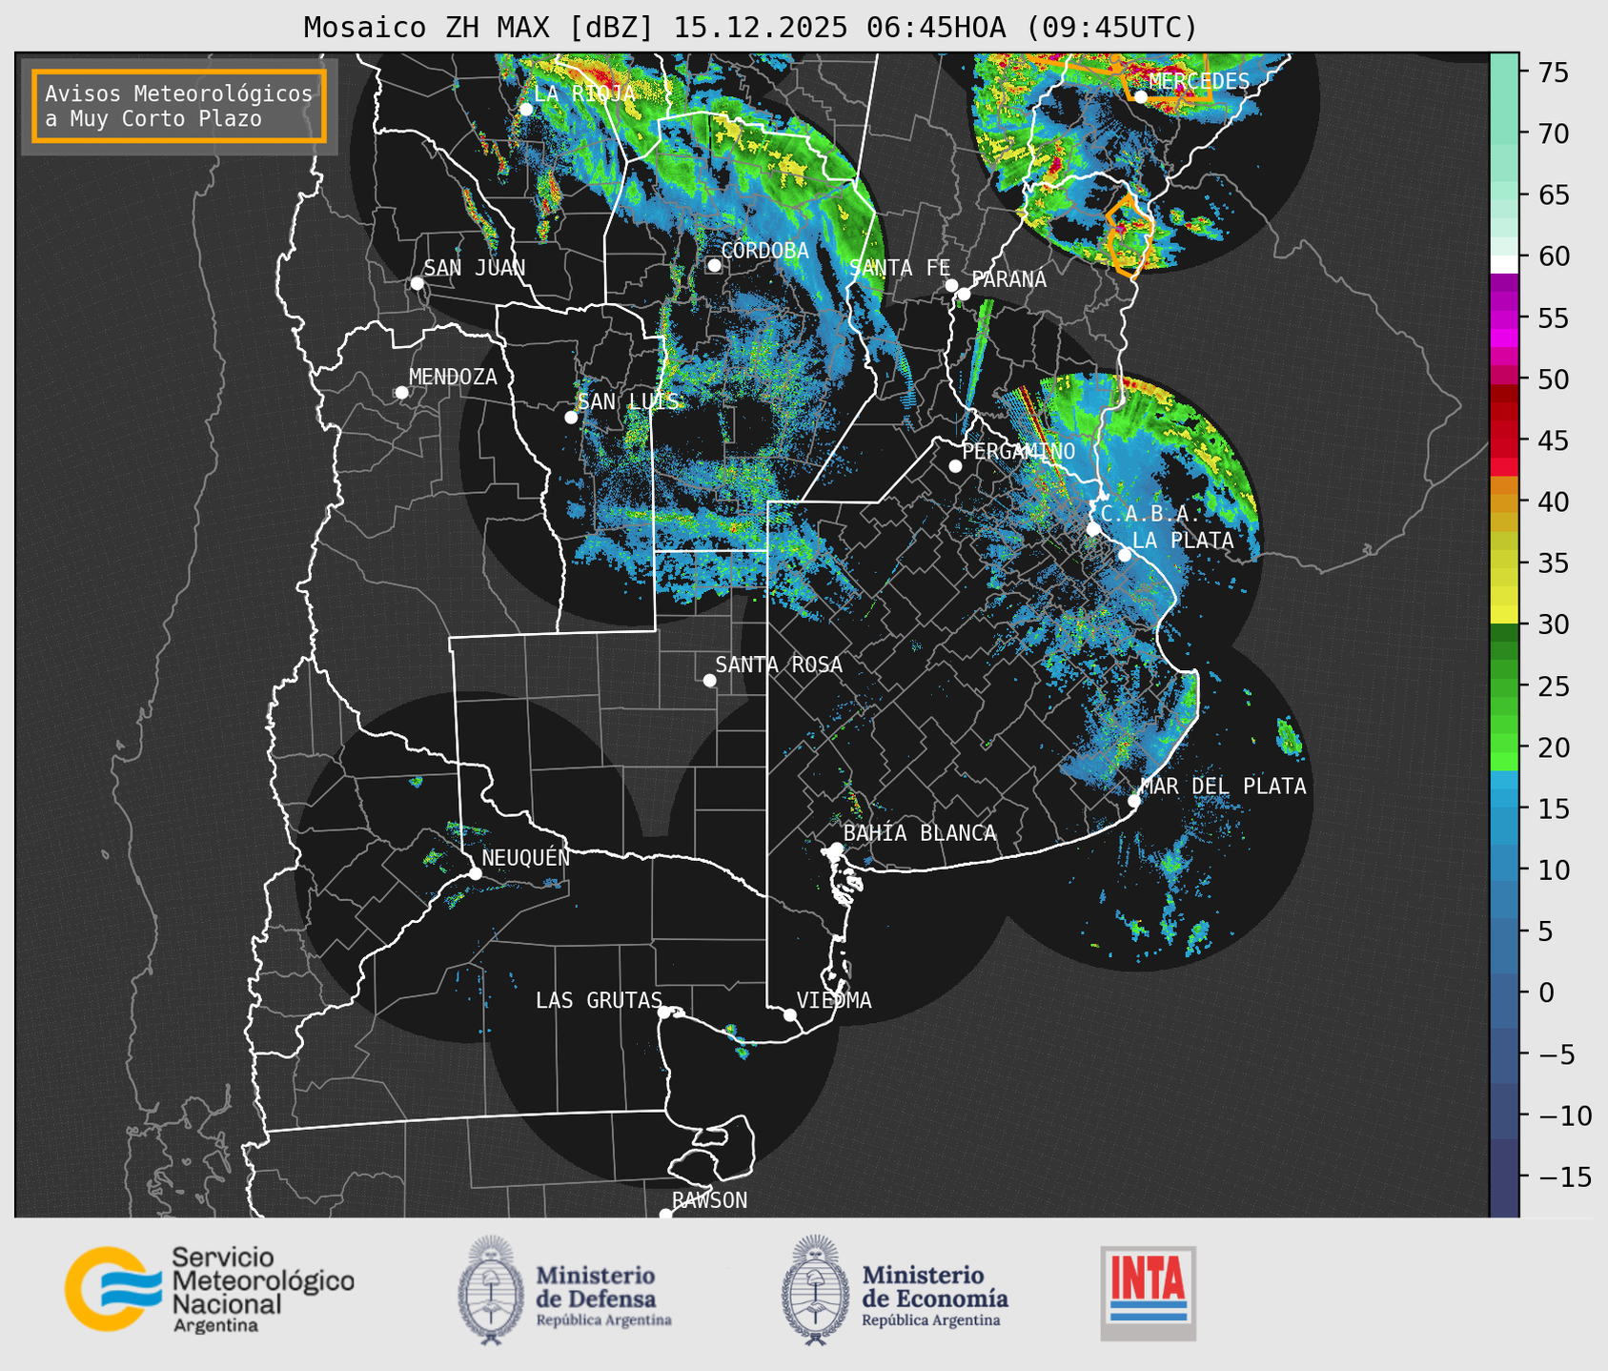Click the LAS GRUTAS city marker dot
This screenshot has width=1608, height=1371.
tap(664, 1013)
